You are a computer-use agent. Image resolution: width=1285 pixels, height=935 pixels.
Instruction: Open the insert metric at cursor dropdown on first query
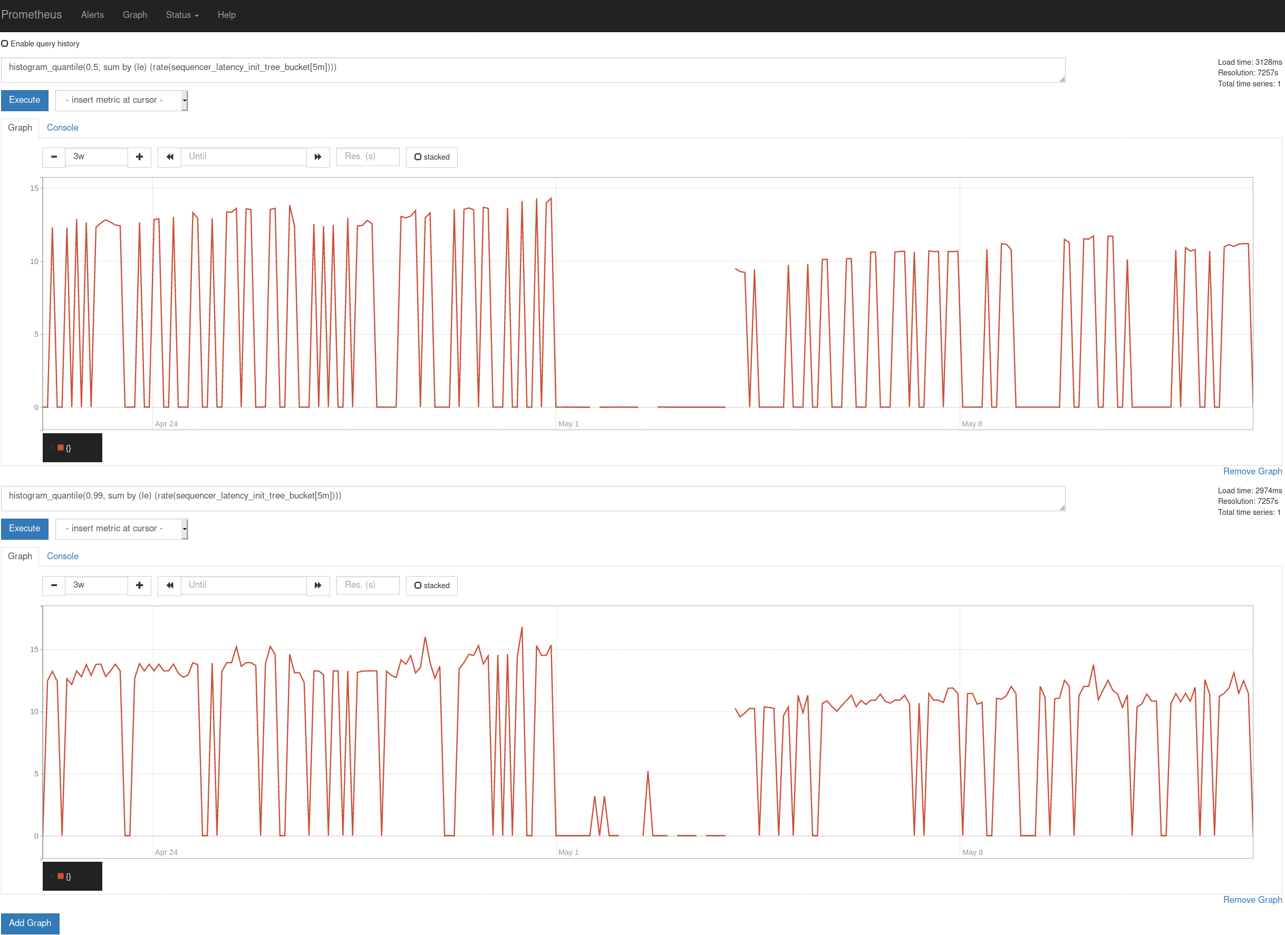point(121,100)
